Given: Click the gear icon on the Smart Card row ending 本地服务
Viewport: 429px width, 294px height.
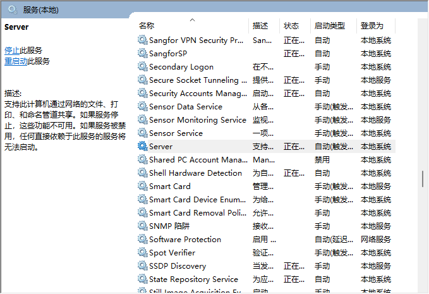Looking at the screenshot, I should point(143,186).
